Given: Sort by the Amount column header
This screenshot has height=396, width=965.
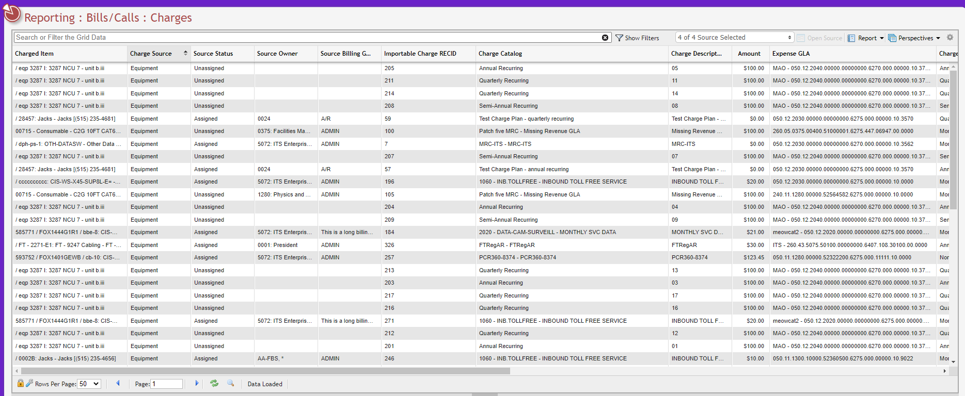Looking at the screenshot, I should pos(749,54).
